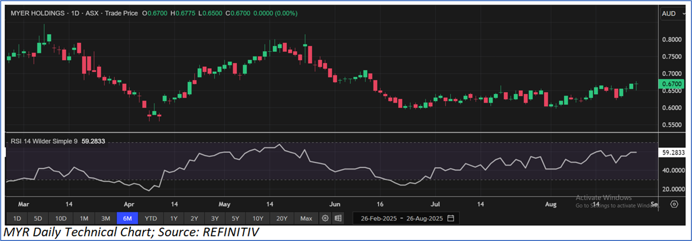Select the 1D time range
The width and height of the screenshot is (692, 241).
(x=17, y=219)
